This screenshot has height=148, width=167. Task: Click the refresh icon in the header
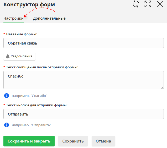pos(136,4)
